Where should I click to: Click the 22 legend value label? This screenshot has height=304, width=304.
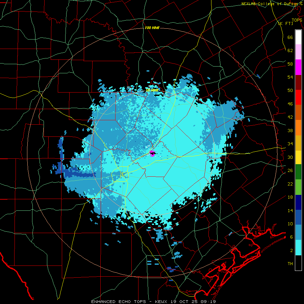click(290, 184)
